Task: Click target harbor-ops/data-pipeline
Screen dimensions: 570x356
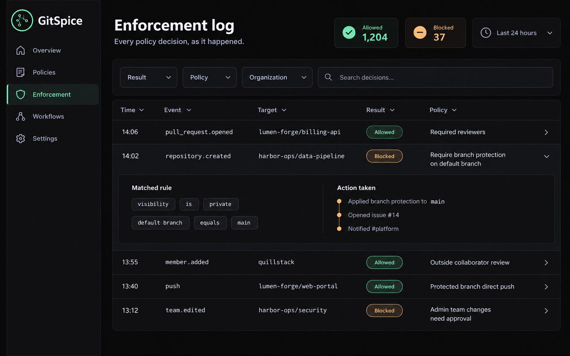Action: (x=301, y=156)
